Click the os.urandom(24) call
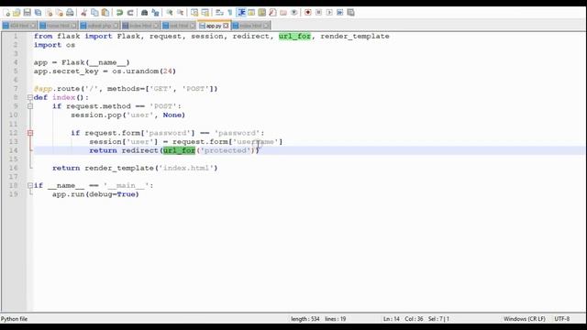The height and width of the screenshot is (330, 587). [144, 71]
